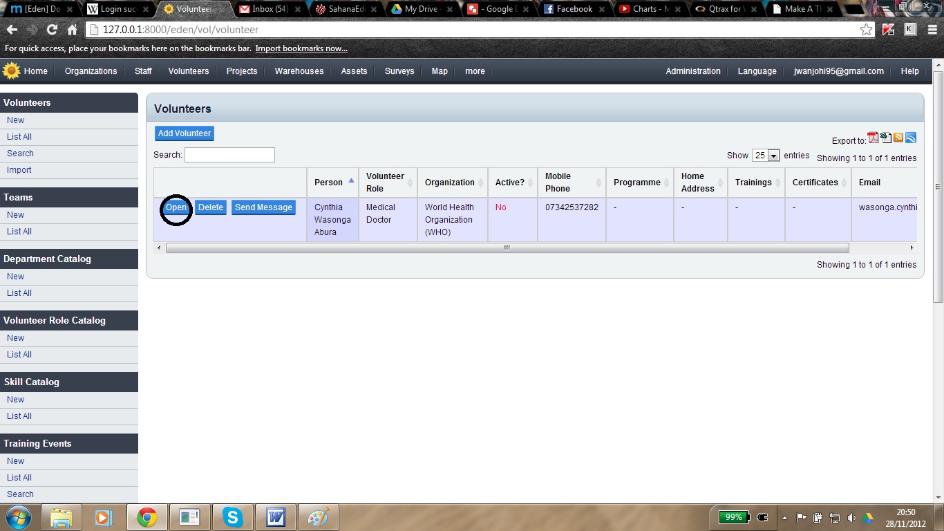Click the table's horizontal scrollbar
Image resolution: width=944 pixels, height=531 pixels.
(x=507, y=248)
